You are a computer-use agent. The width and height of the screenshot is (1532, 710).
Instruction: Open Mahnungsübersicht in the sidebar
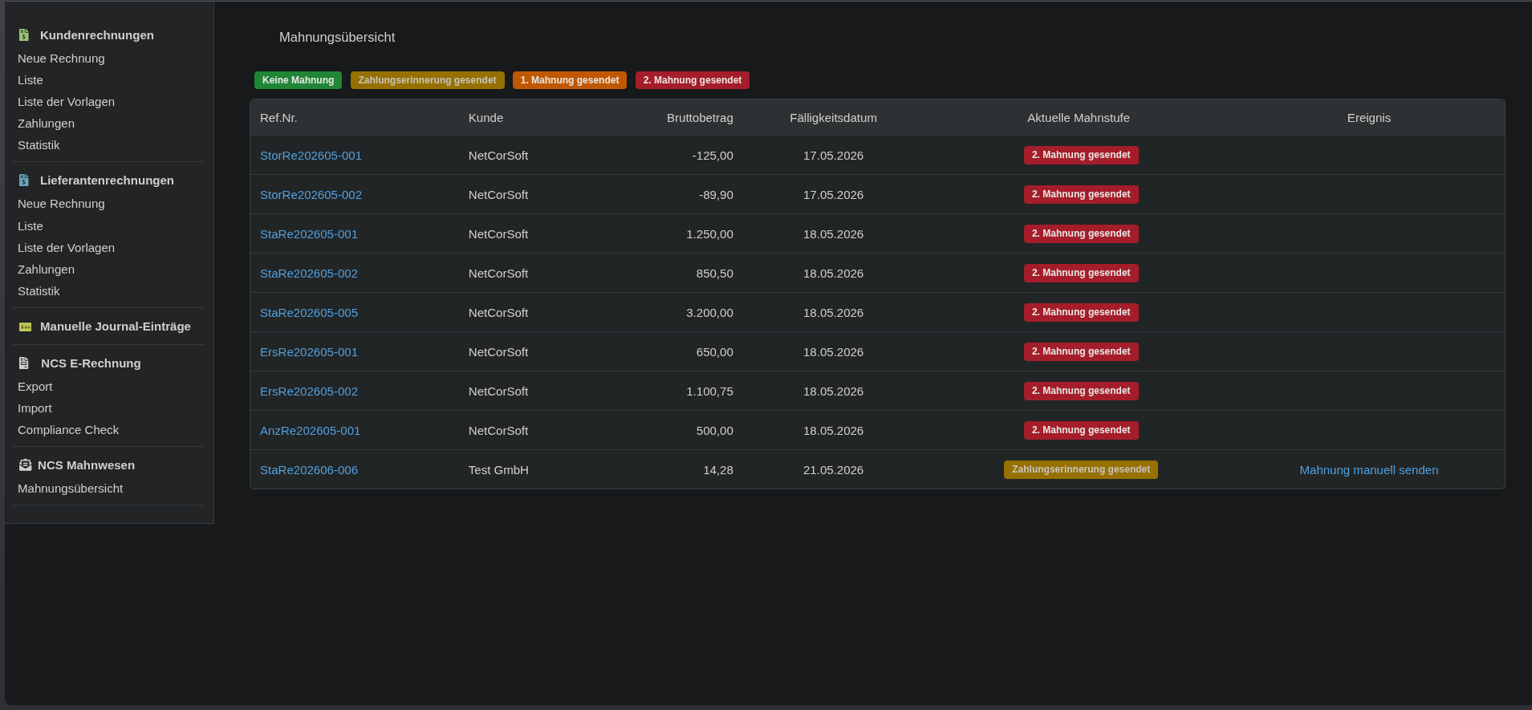(x=71, y=489)
